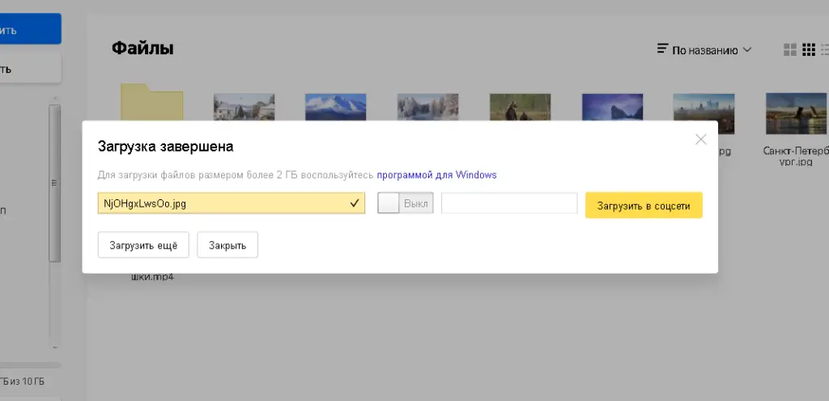Open the bears photo thumbnail
The width and height of the screenshot is (829, 401).
tap(520, 107)
